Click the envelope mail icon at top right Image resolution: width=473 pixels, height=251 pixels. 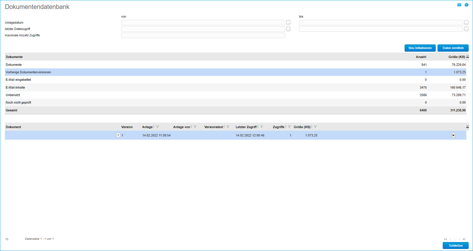[459, 5]
